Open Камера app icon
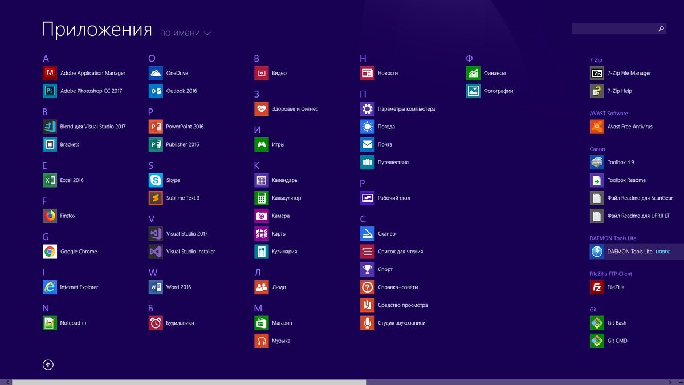The height and width of the screenshot is (385, 684). [262, 216]
